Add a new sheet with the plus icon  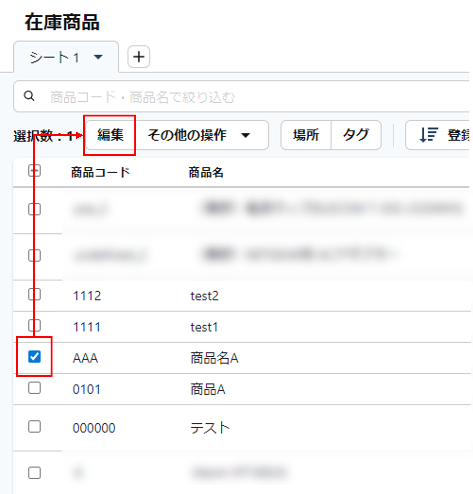click(x=139, y=57)
